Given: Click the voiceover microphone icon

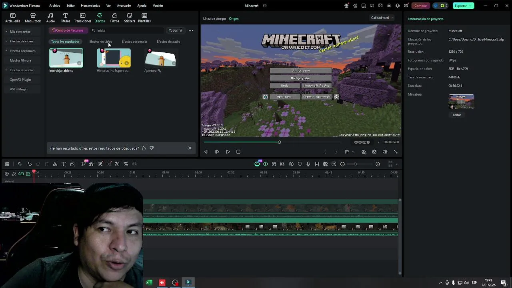Looking at the screenshot, I should tap(308, 164).
